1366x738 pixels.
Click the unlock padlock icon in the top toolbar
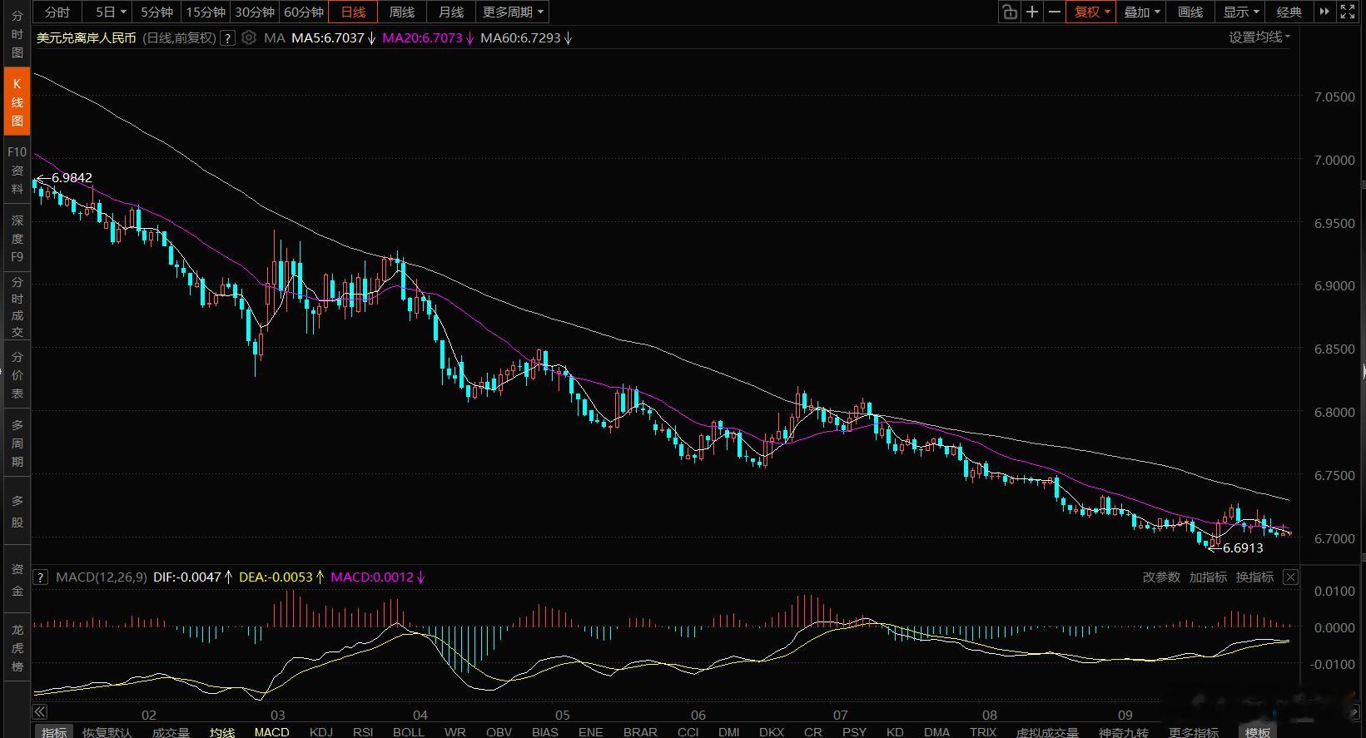(1009, 12)
